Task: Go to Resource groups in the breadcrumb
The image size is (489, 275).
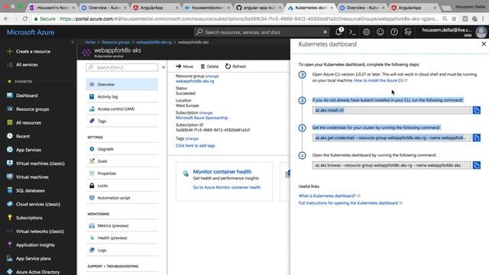Action: [x=115, y=42]
